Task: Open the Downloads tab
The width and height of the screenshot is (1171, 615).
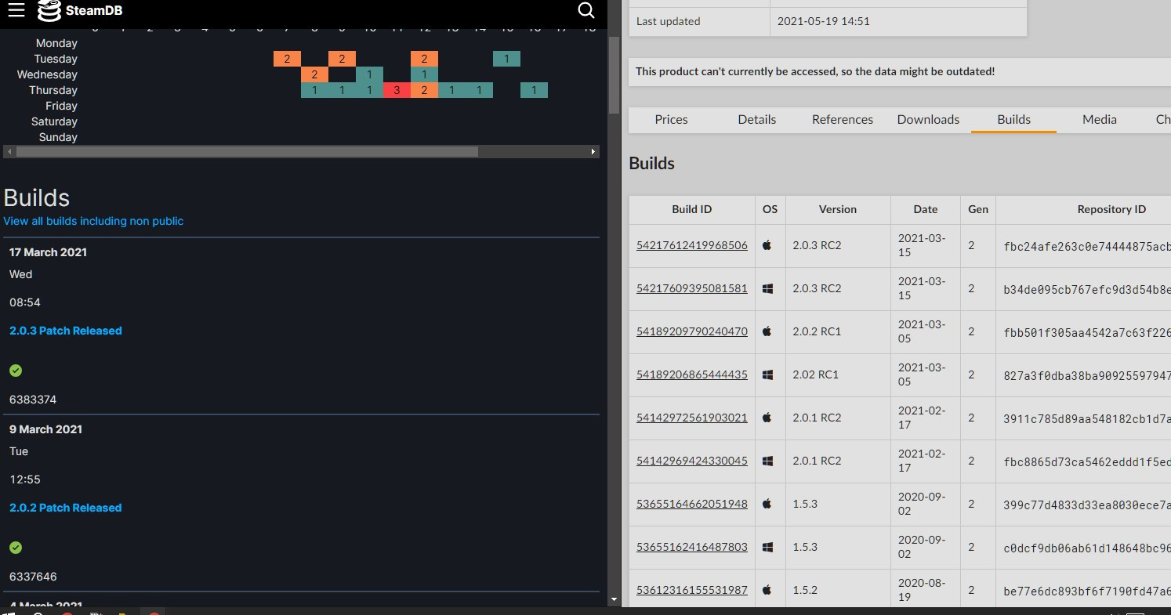Action: point(928,119)
